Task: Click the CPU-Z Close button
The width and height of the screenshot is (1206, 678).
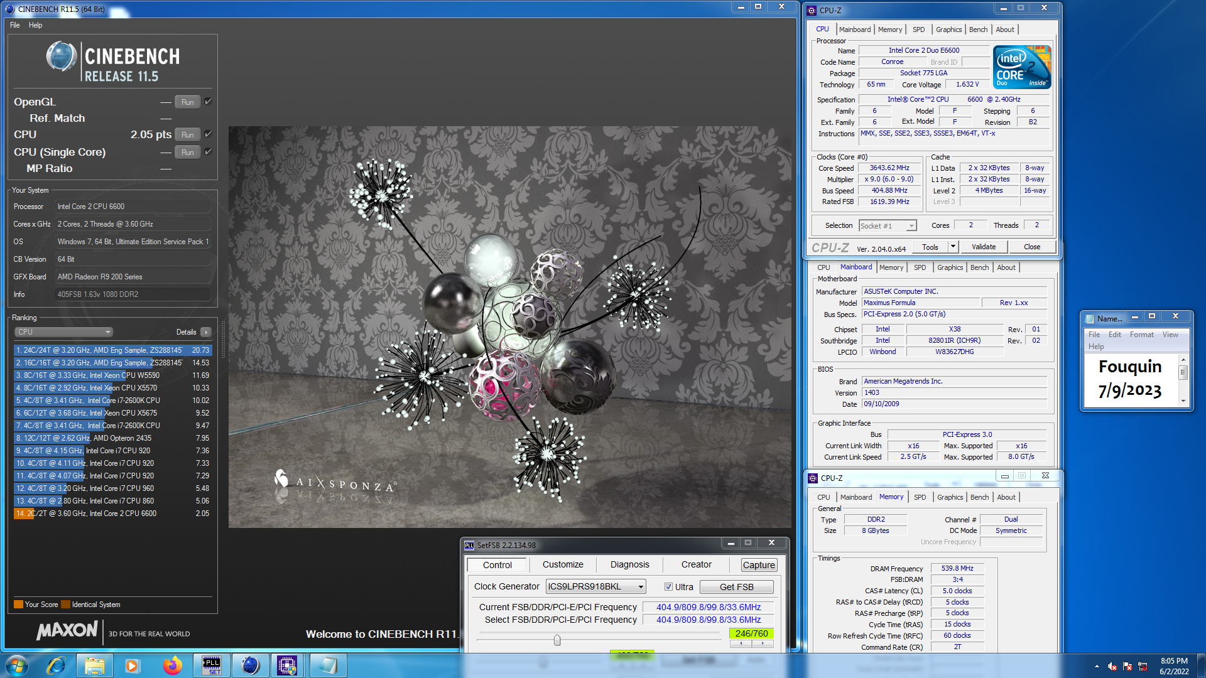Action: (1031, 247)
